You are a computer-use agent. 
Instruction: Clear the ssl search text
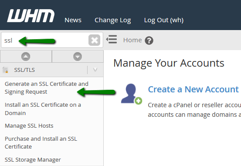(95, 40)
